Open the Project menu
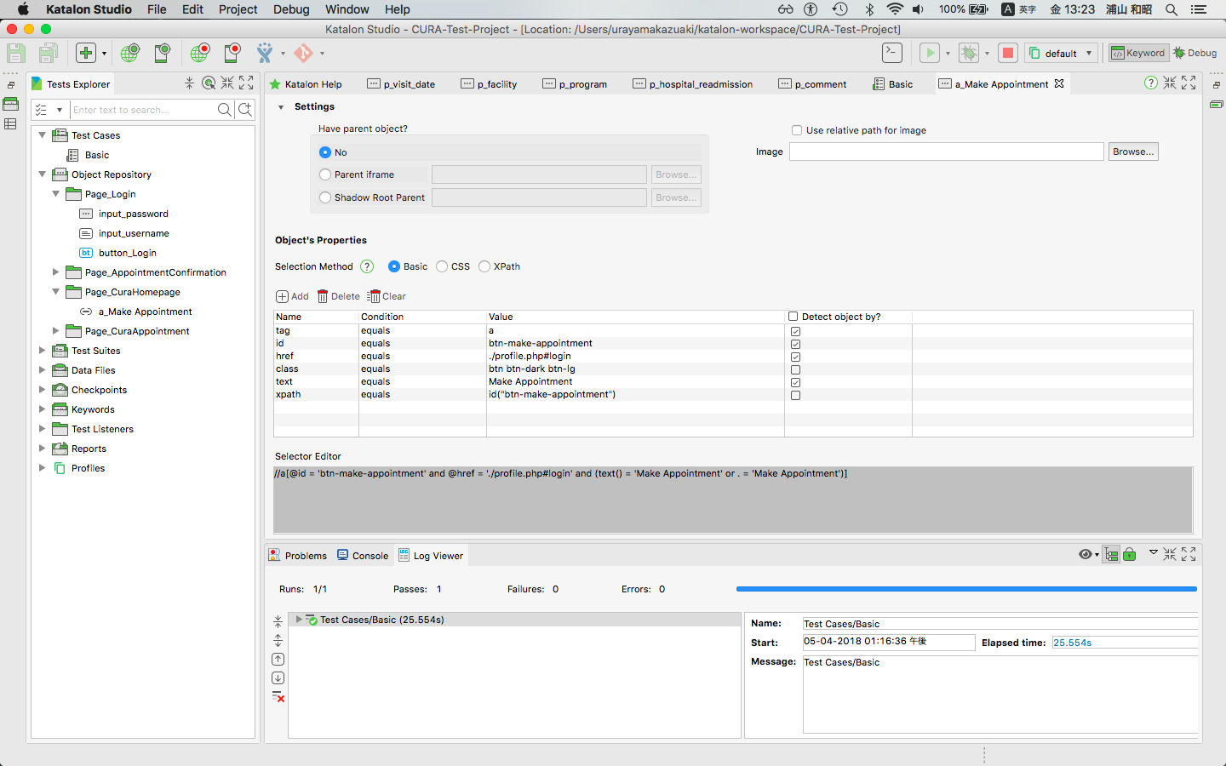 [238, 9]
